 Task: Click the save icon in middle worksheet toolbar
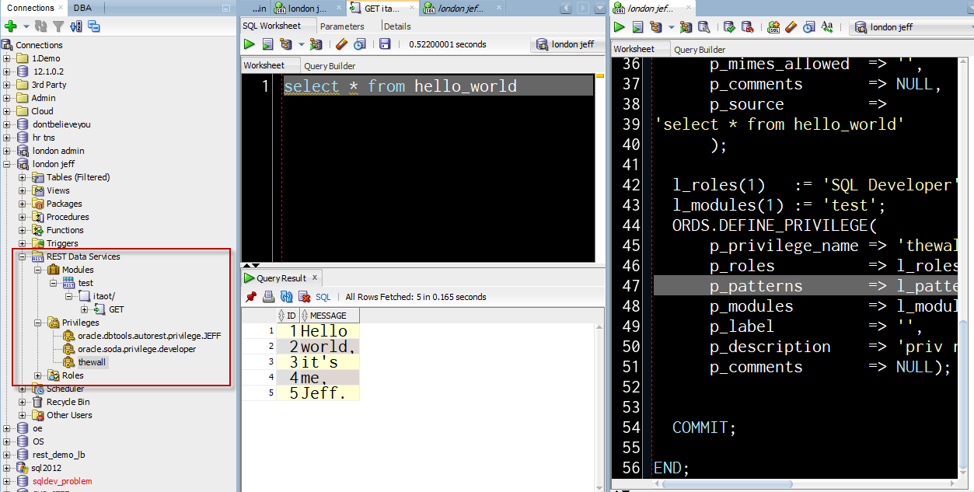point(385,44)
